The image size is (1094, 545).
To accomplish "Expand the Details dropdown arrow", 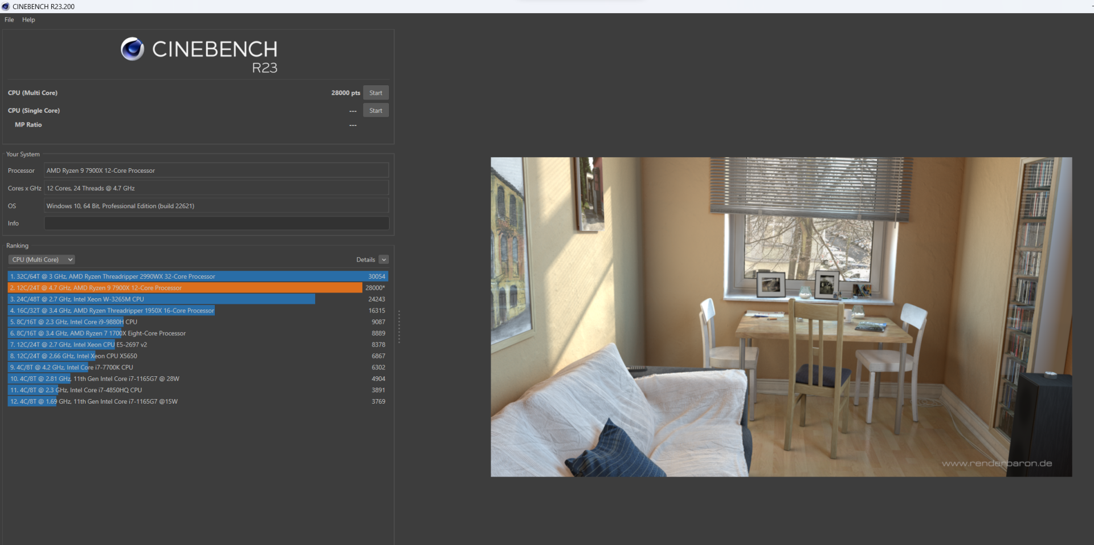I will click(x=383, y=259).
